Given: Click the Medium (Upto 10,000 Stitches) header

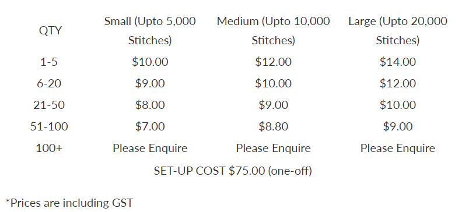Looking at the screenshot, I should point(273,30).
